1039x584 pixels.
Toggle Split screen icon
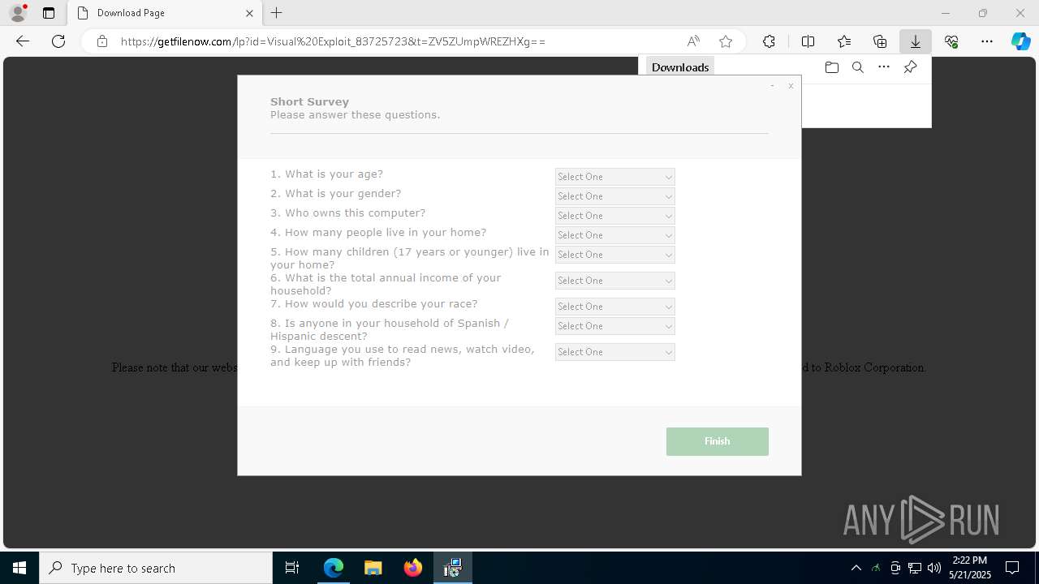[x=808, y=41]
